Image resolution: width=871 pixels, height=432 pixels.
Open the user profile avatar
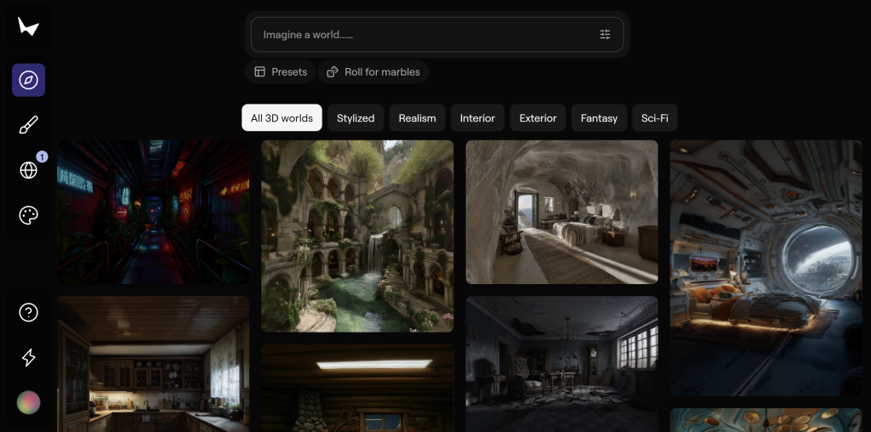28,402
